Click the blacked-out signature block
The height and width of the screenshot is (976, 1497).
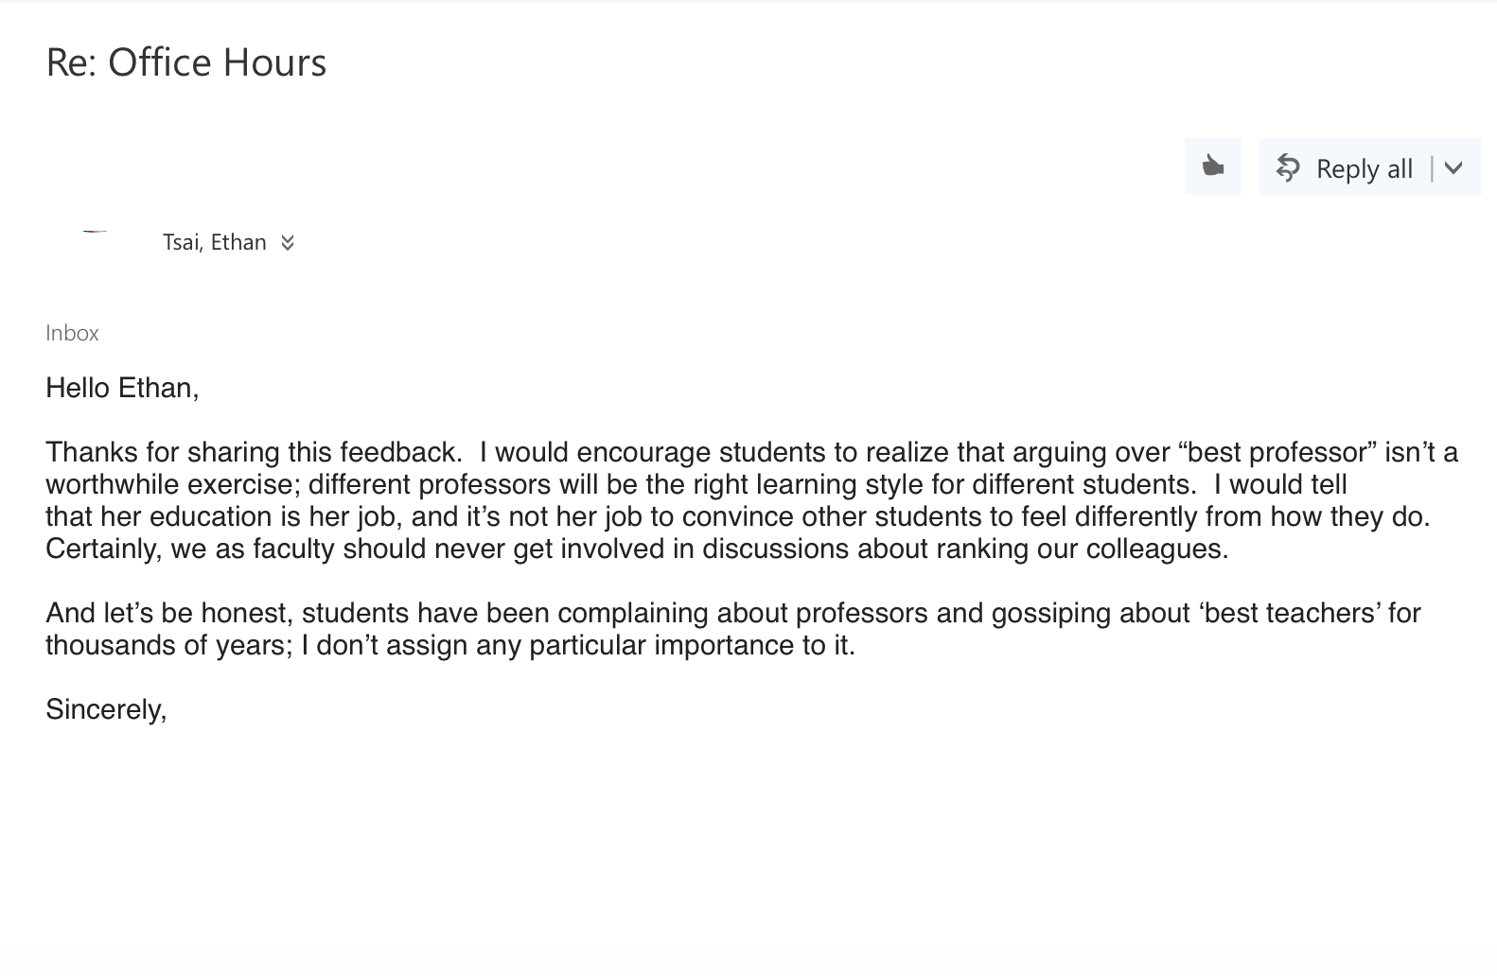pos(536,833)
